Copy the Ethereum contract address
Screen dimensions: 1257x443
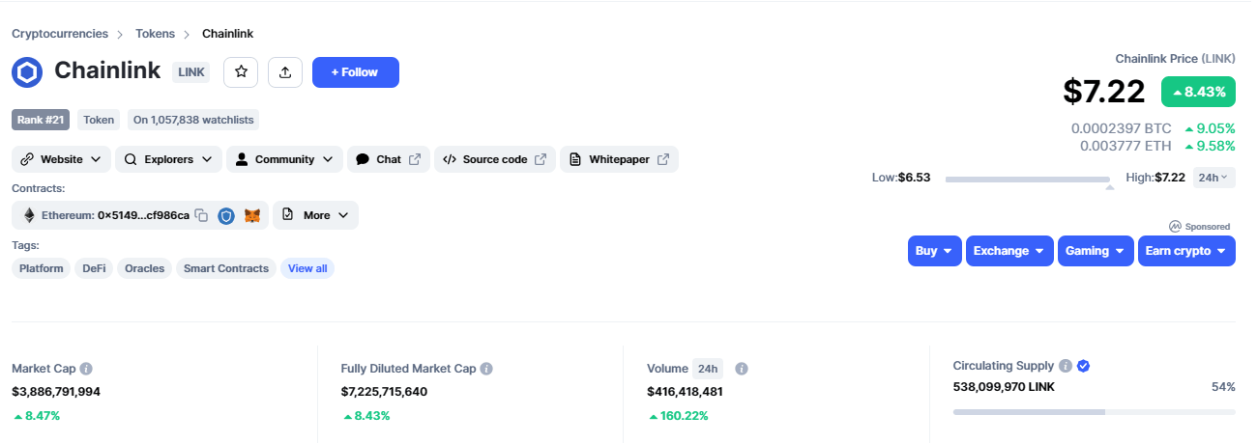click(x=201, y=215)
